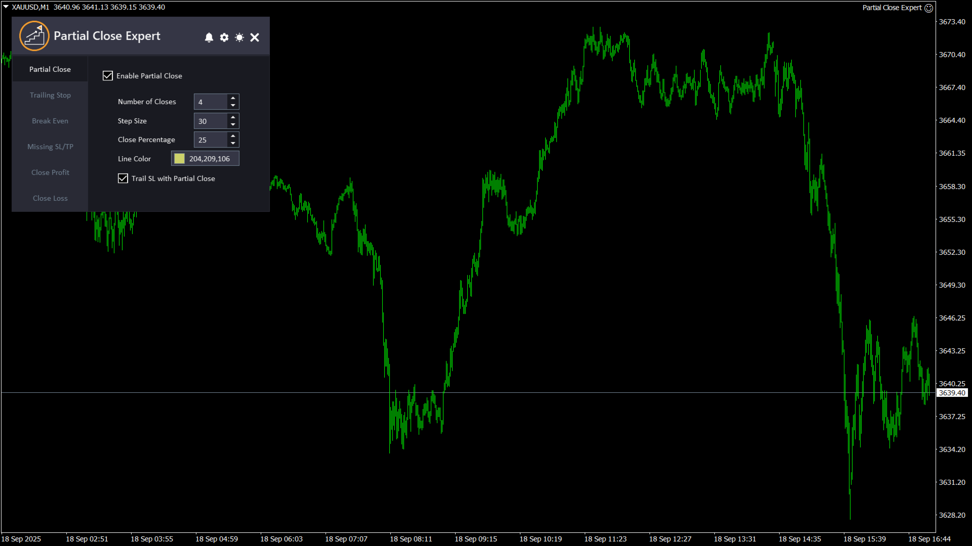Click the Step Size input field
Viewport: 972px width, 546px height.
tap(211, 121)
